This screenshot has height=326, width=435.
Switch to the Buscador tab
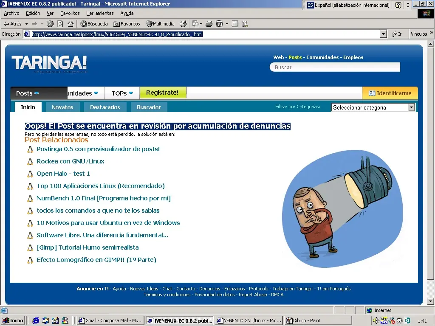click(149, 107)
